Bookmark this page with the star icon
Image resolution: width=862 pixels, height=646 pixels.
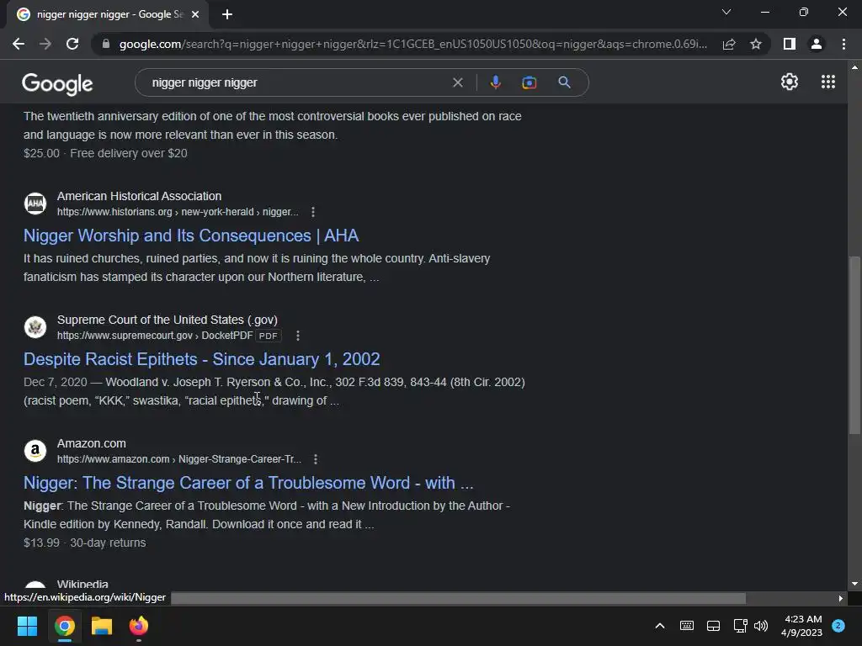click(x=756, y=44)
